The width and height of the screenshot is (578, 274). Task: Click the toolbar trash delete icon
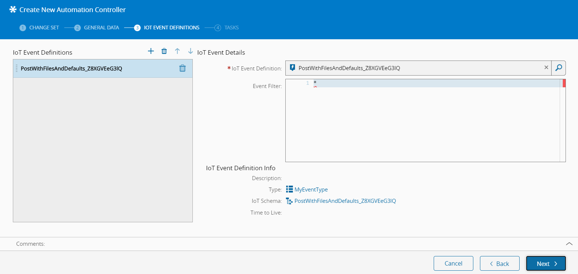click(164, 51)
